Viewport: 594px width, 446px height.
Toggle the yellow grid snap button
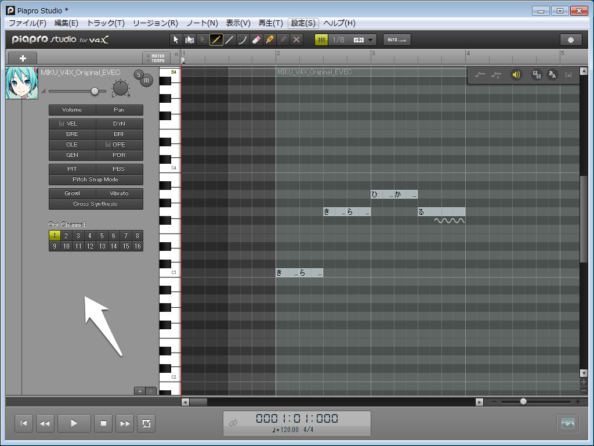point(321,40)
